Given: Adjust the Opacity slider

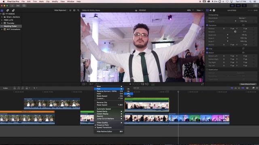Looking at the screenshot, I should point(236,21).
